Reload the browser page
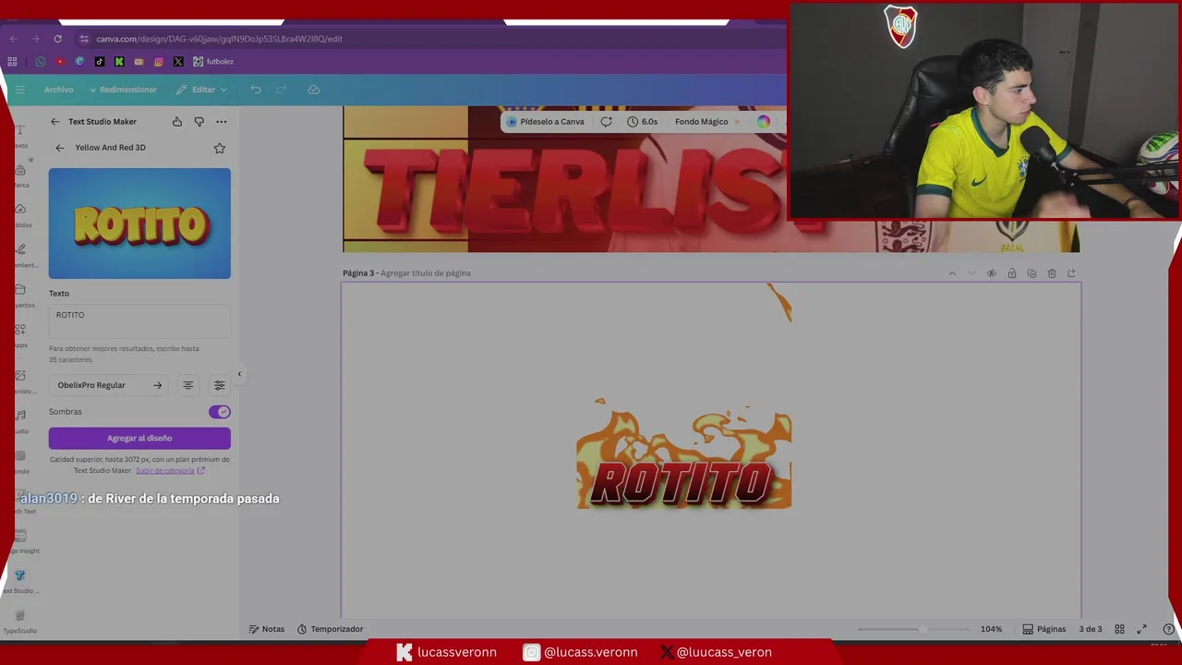Screen dimensions: 1182x665 [x=57, y=39]
